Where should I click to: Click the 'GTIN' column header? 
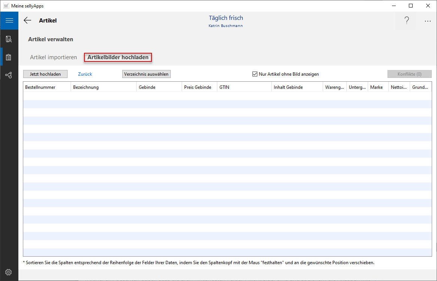point(224,87)
